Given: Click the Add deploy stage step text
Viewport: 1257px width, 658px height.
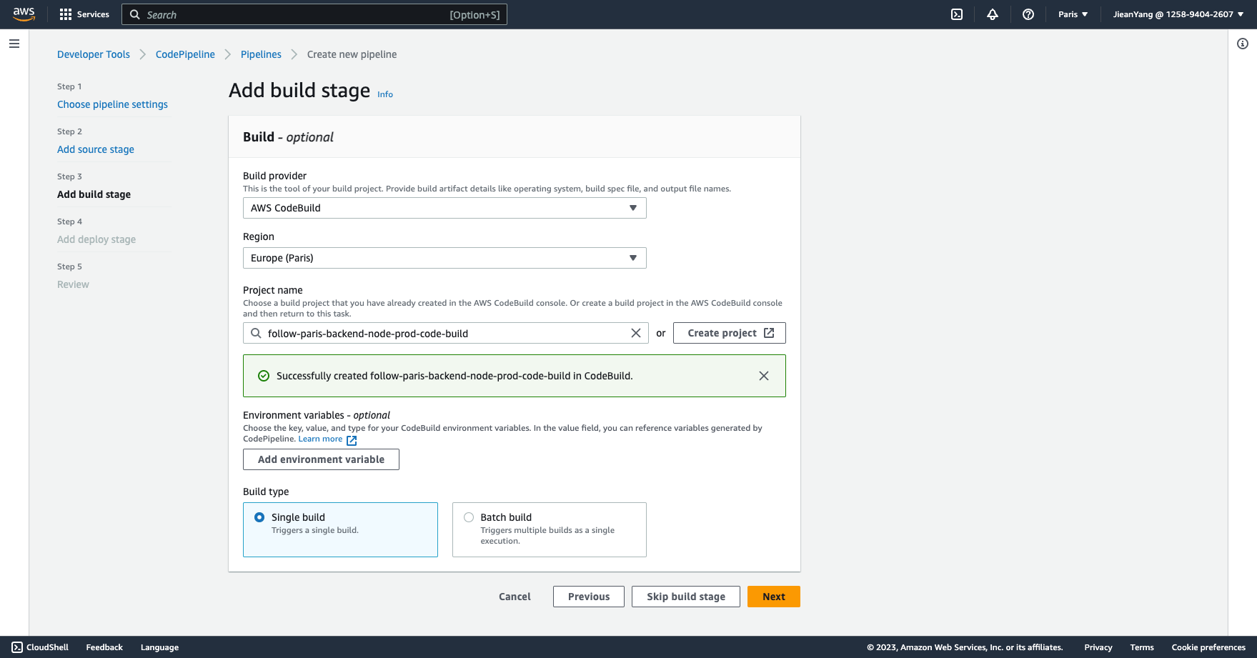Looking at the screenshot, I should 96,239.
